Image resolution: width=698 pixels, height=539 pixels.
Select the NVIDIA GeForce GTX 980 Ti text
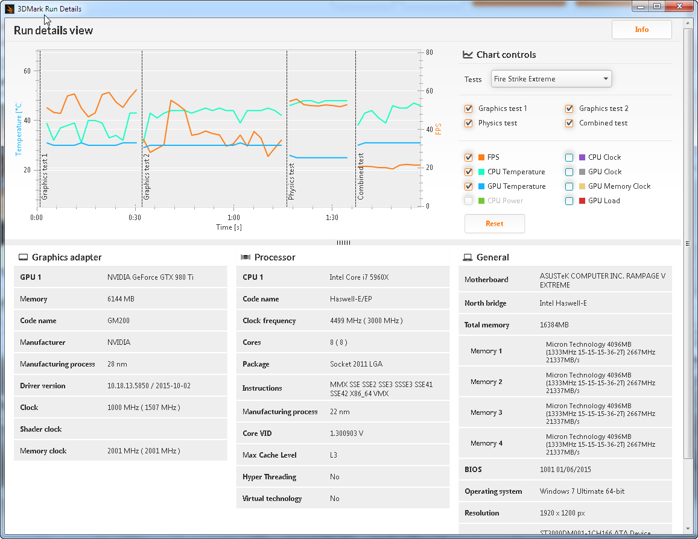tap(150, 277)
